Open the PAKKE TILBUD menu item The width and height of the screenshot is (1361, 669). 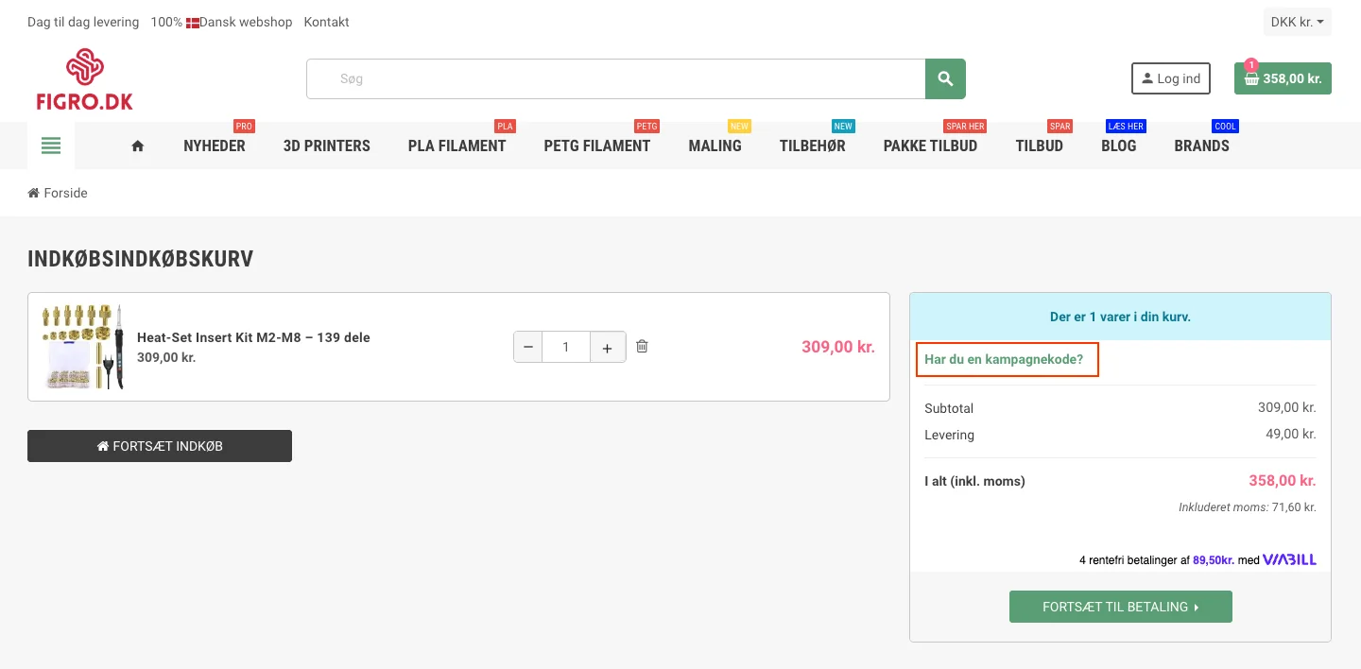930,146
